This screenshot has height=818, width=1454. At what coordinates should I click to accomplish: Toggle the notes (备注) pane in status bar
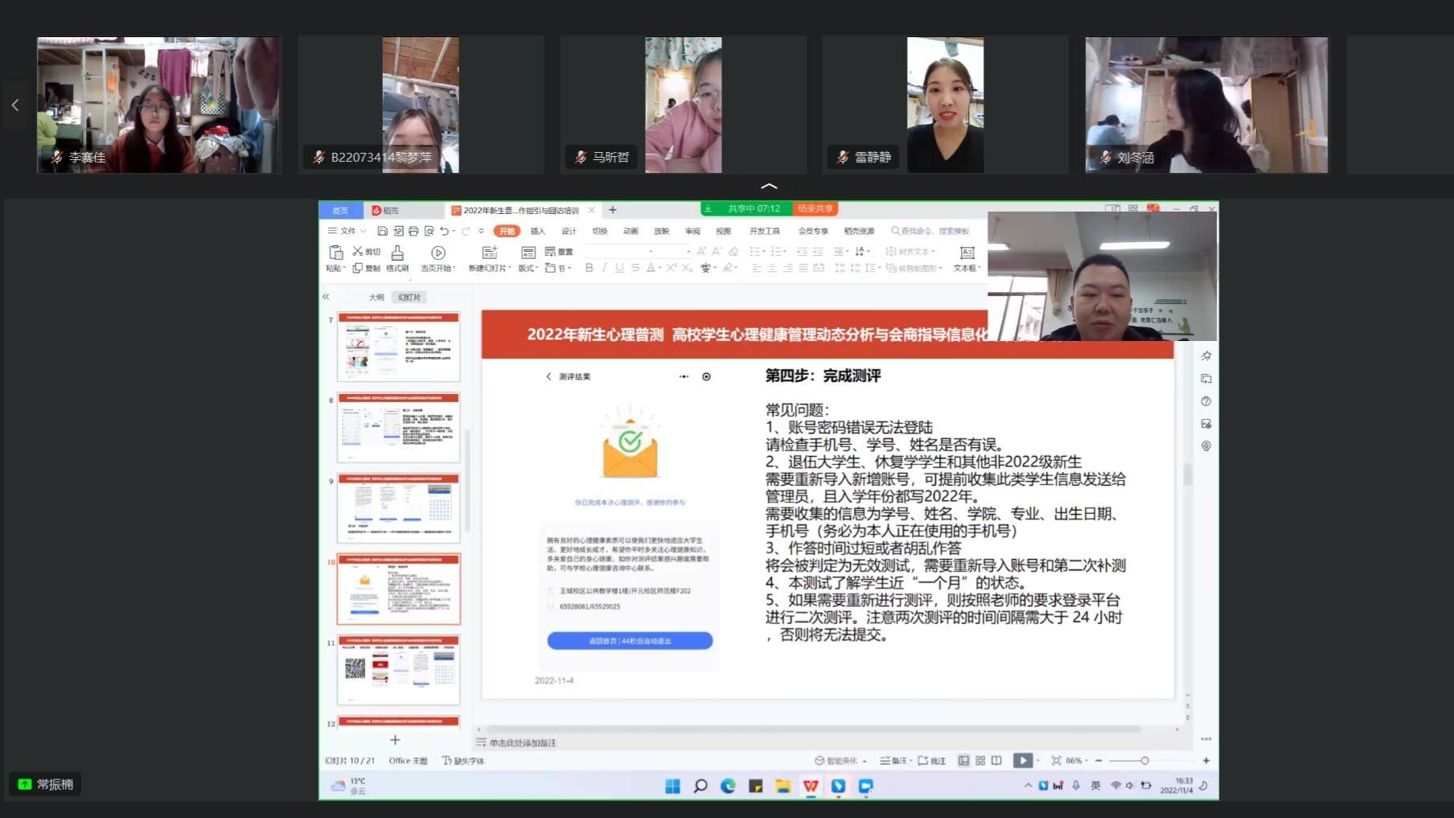click(893, 761)
